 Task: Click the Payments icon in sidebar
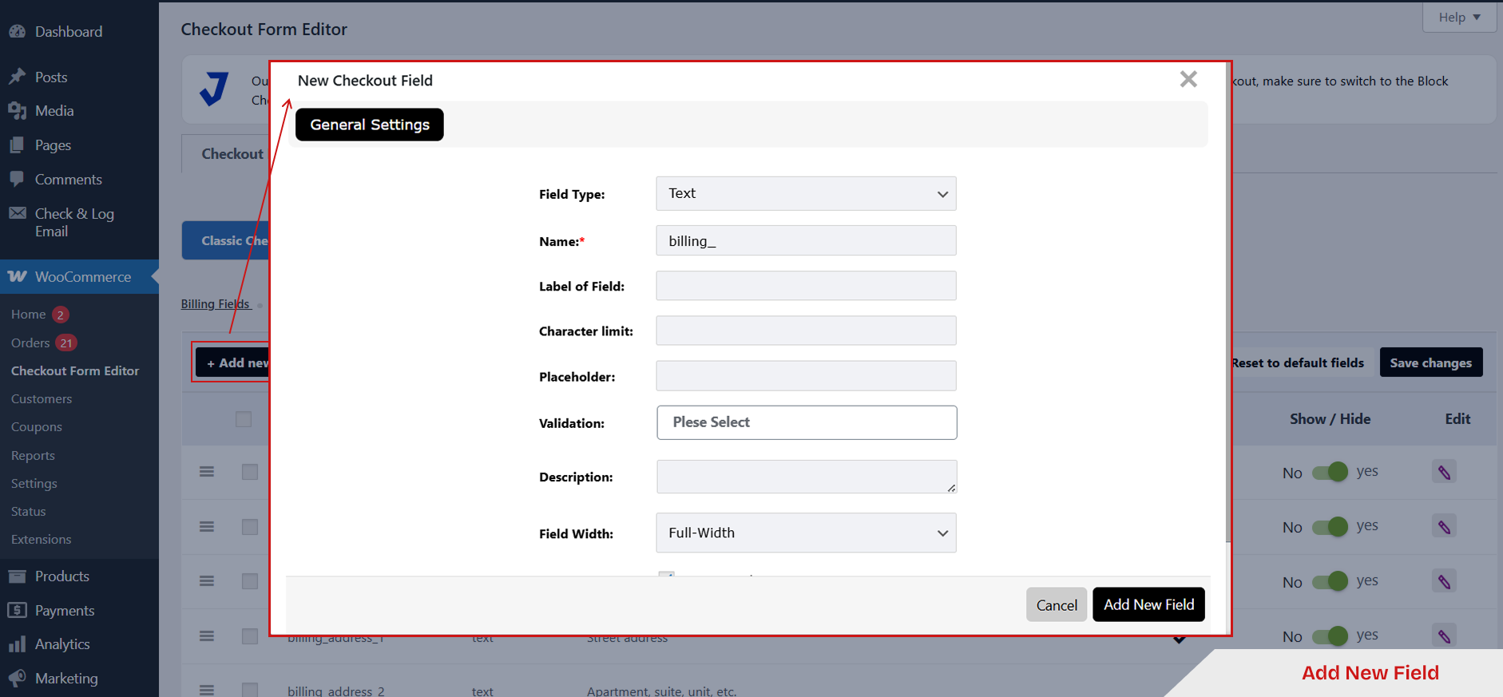click(18, 610)
